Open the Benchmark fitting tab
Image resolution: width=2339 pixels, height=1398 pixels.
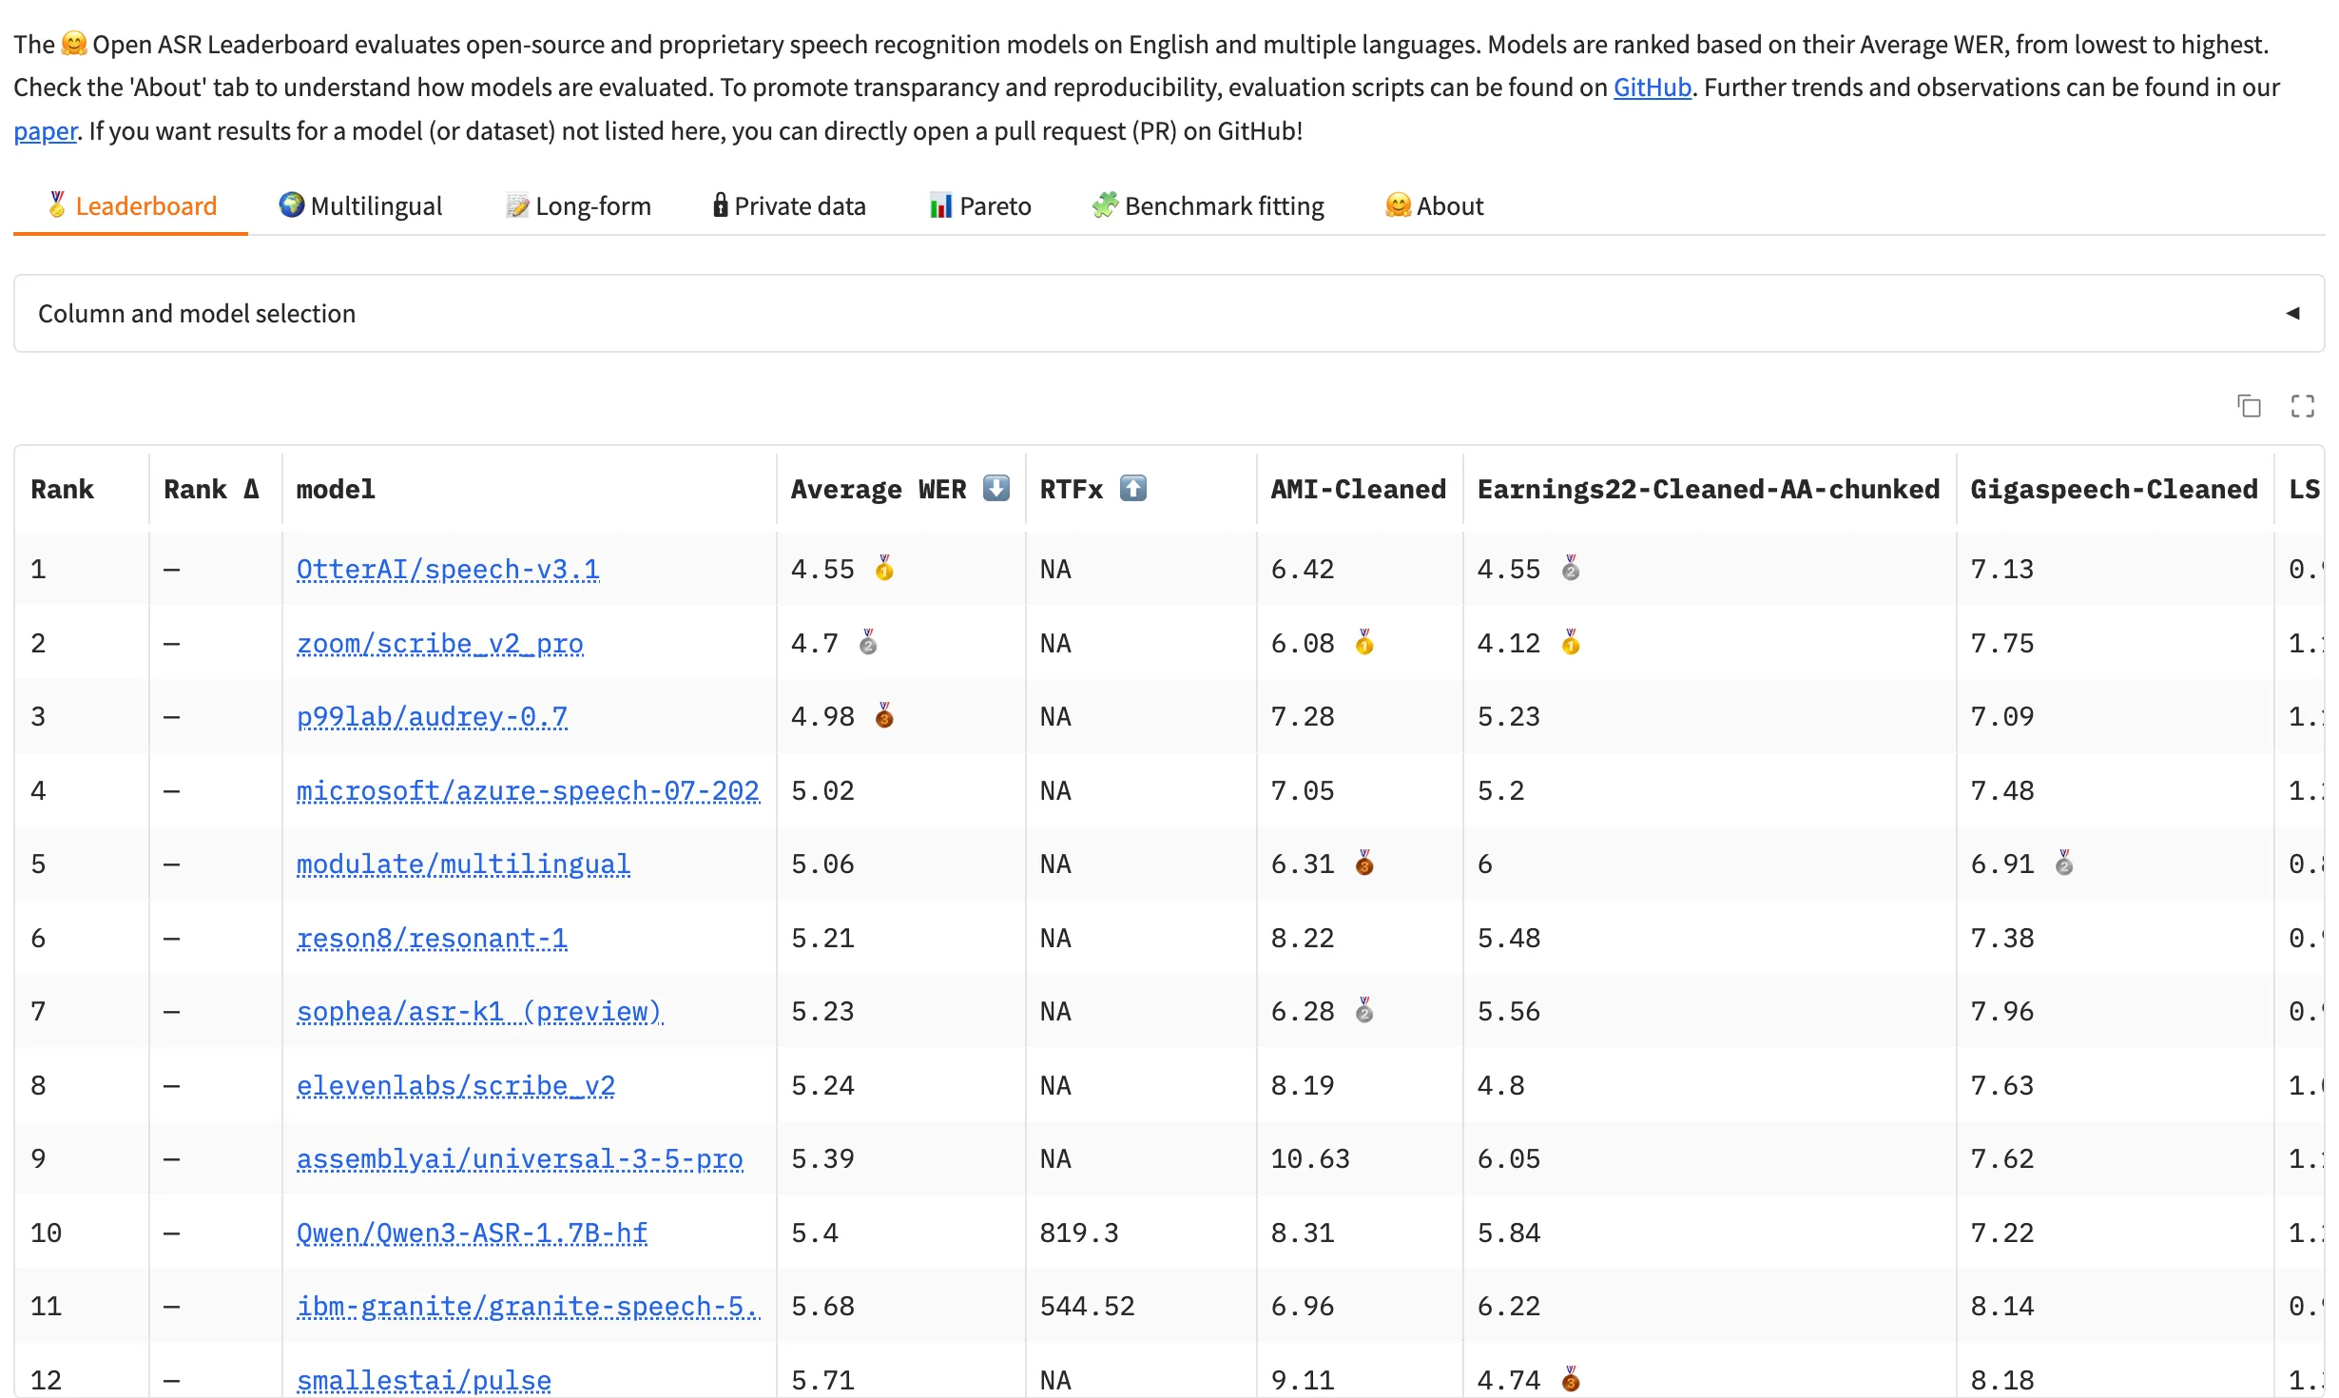(x=1208, y=205)
